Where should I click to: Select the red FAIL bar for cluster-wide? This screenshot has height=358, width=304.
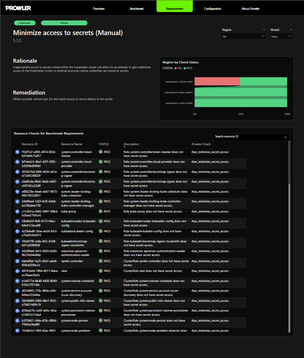[x=217, y=82]
